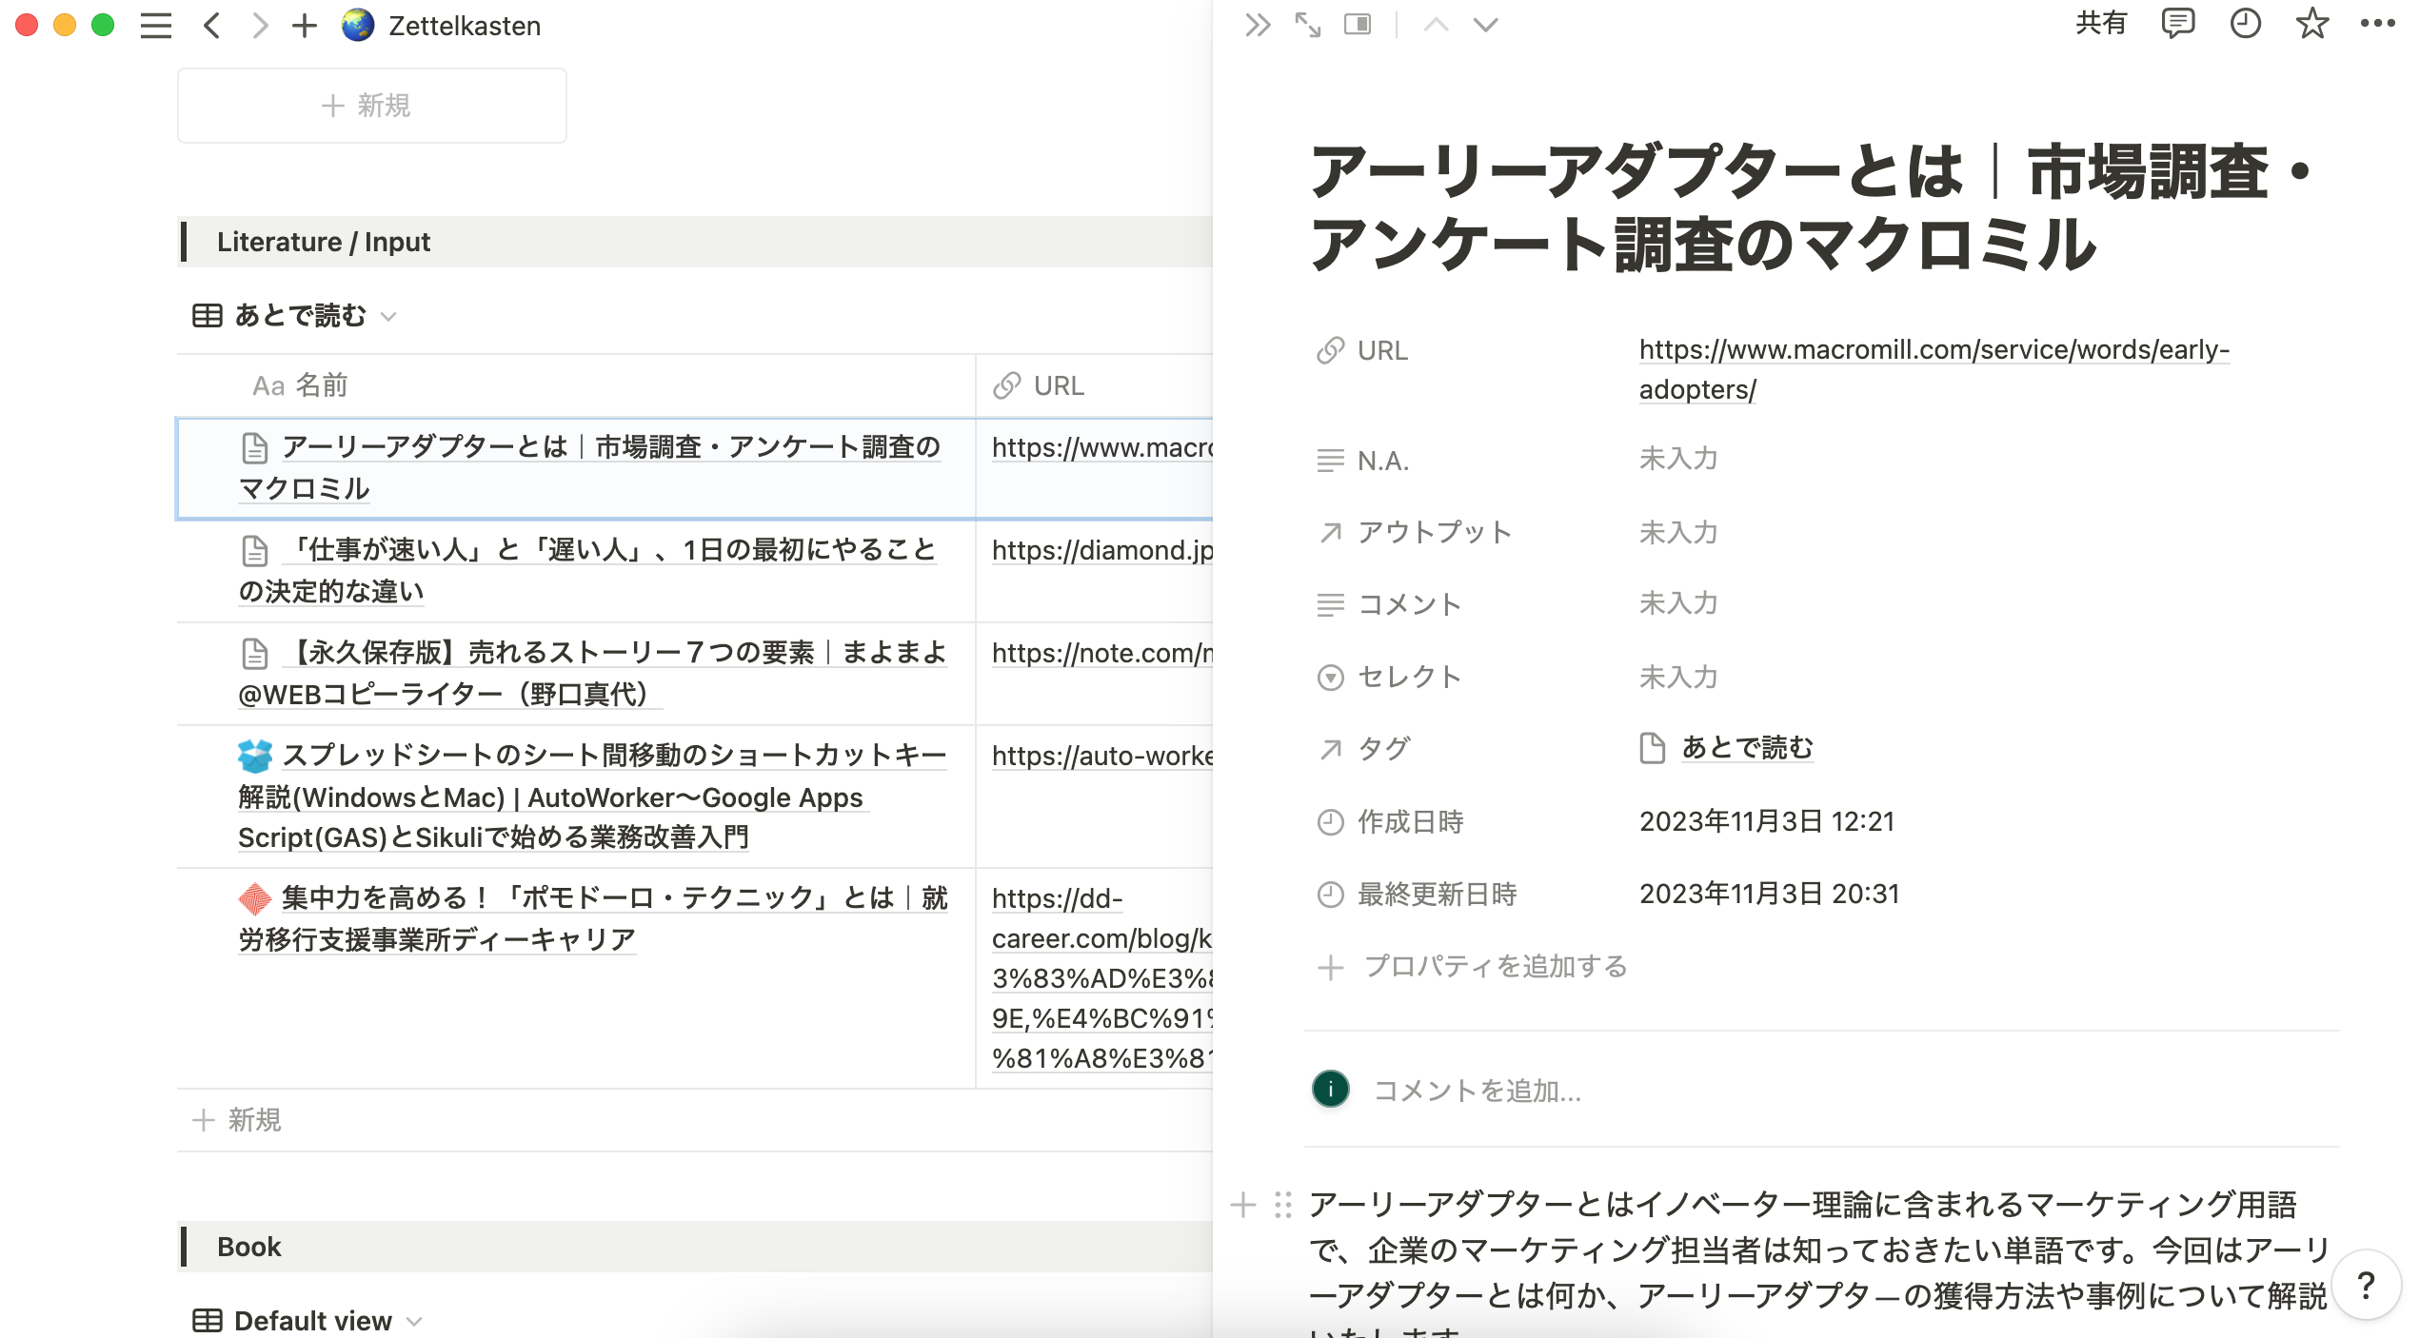2420x1338 pixels.
Task: Click the empty アウトプット 未入力 value
Action: tap(1678, 532)
